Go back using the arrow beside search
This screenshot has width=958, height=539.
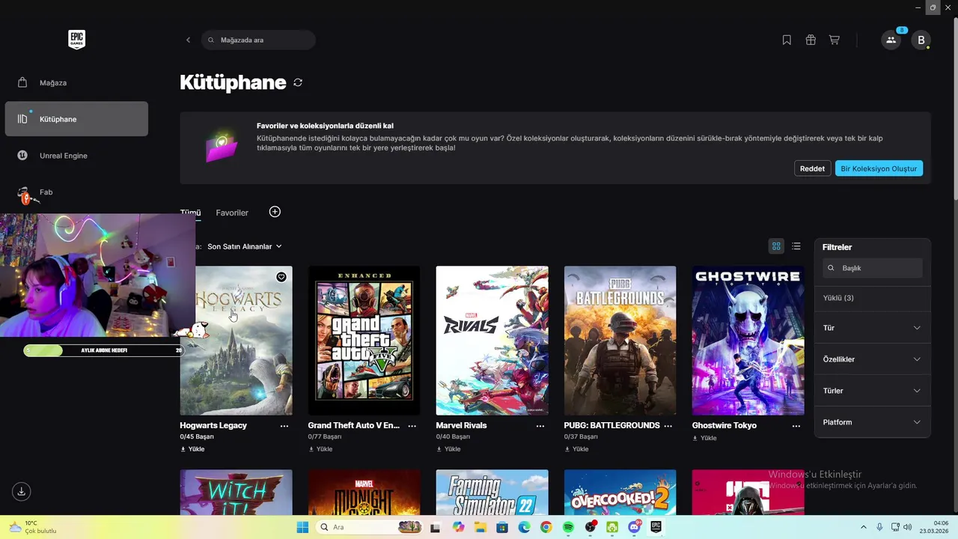coord(188,40)
